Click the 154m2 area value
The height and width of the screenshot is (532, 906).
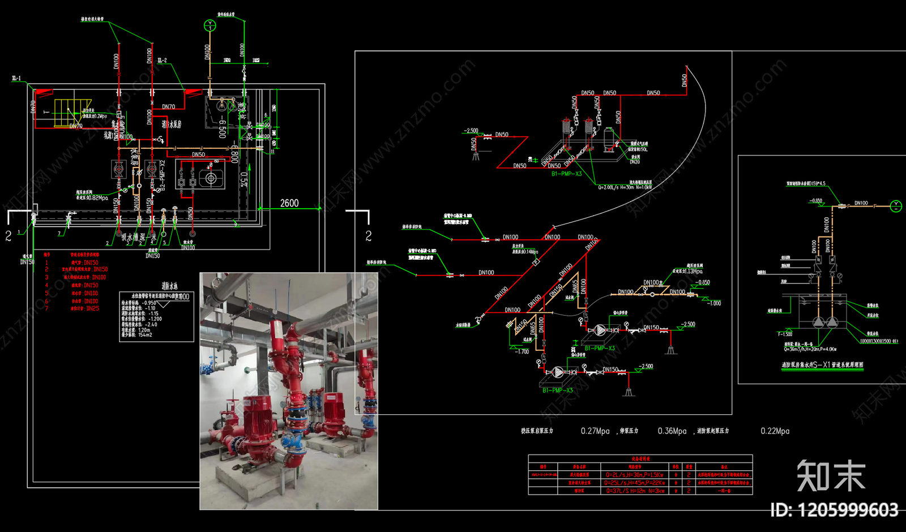[x=146, y=335]
